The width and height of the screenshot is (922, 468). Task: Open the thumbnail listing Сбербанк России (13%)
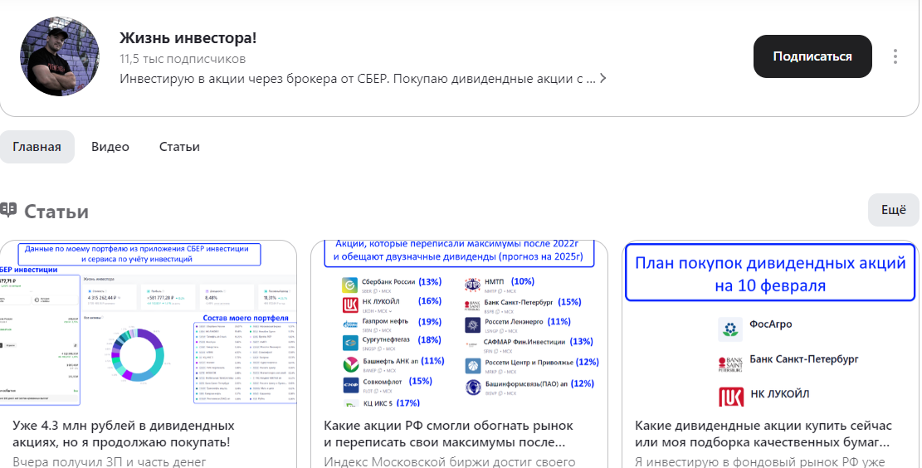(459, 324)
